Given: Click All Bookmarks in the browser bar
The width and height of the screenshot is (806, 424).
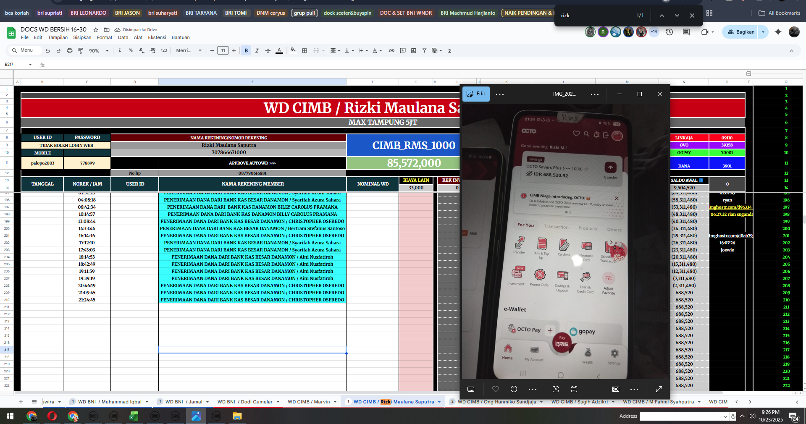Looking at the screenshot, I should coord(780,13).
